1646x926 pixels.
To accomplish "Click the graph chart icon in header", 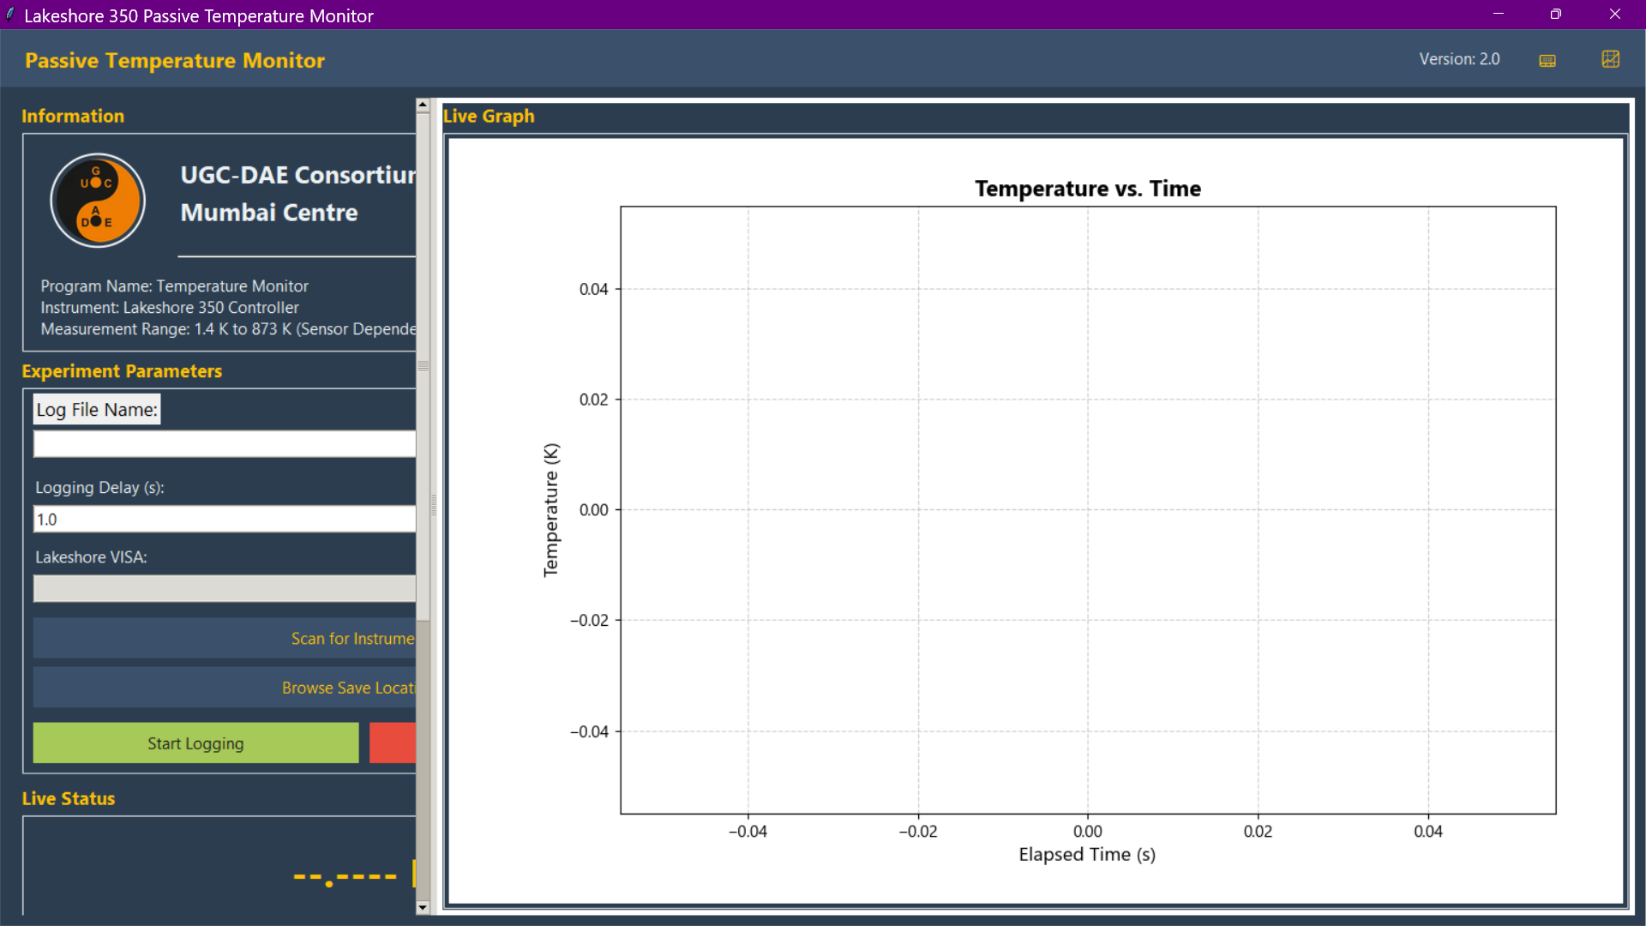I will pyautogui.click(x=1610, y=59).
